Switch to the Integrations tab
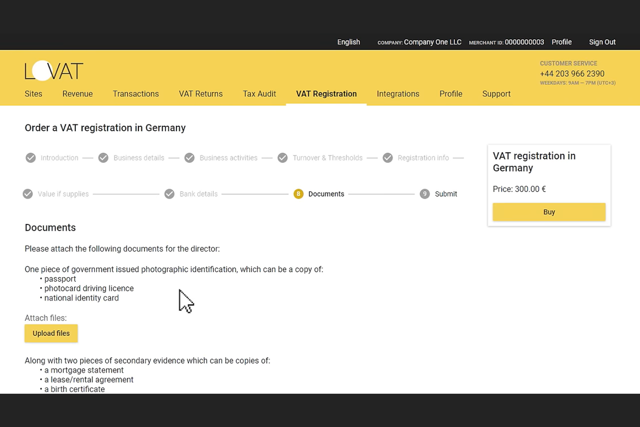The width and height of the screenshot is (640, 427). [398, 94]
